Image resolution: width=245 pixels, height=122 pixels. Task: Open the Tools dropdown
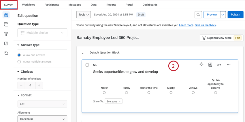click(x=84, y=15)
